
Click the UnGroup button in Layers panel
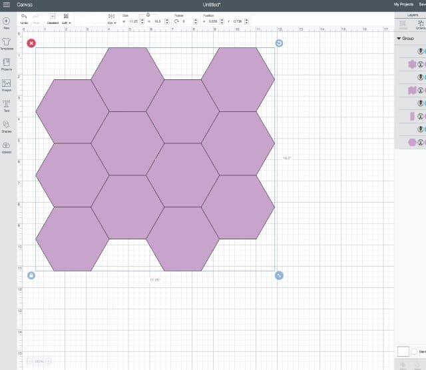pos(421,25)
